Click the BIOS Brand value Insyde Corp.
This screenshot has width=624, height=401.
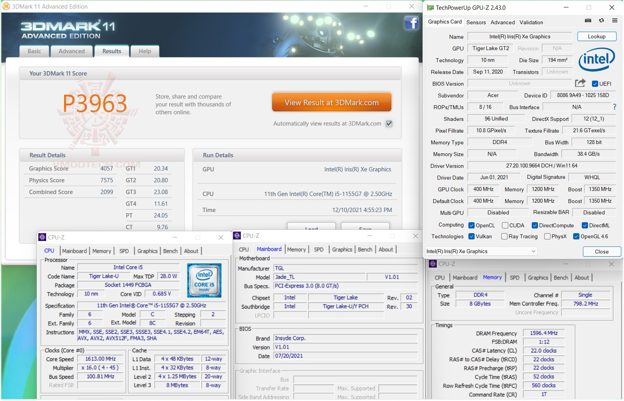tap(346, 338)
